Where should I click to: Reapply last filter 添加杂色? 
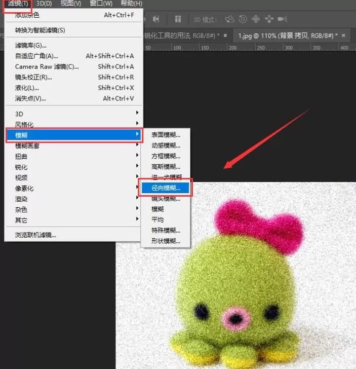[x=73, y=15]
